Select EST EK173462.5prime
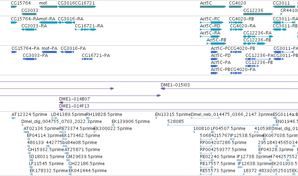This screenshot has height=176, width=298. click(x=81, y=136)
